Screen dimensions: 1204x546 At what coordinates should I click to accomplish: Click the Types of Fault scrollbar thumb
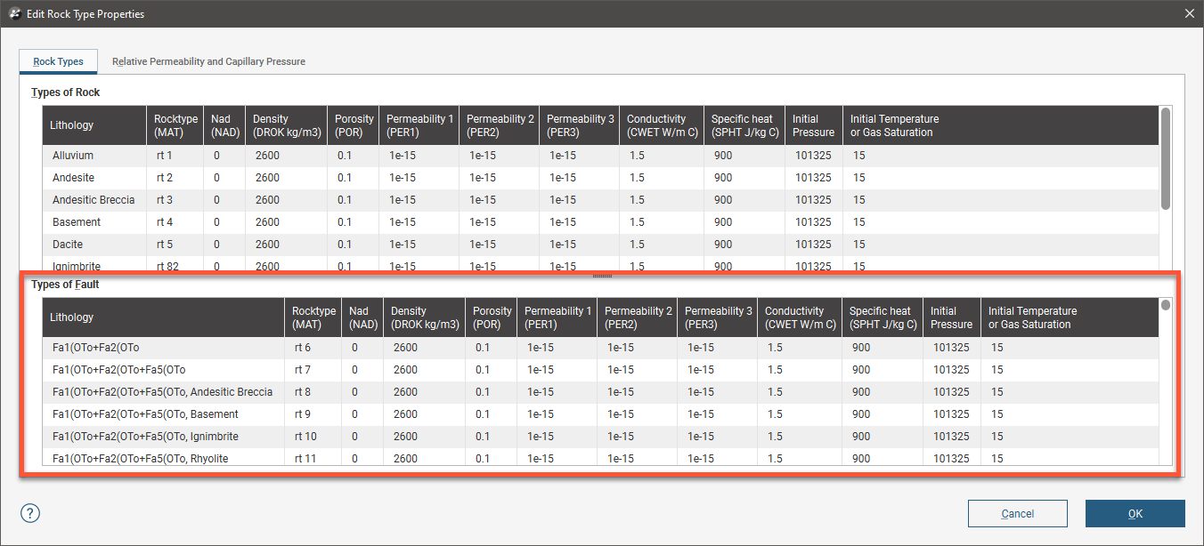click(1165, 305)
